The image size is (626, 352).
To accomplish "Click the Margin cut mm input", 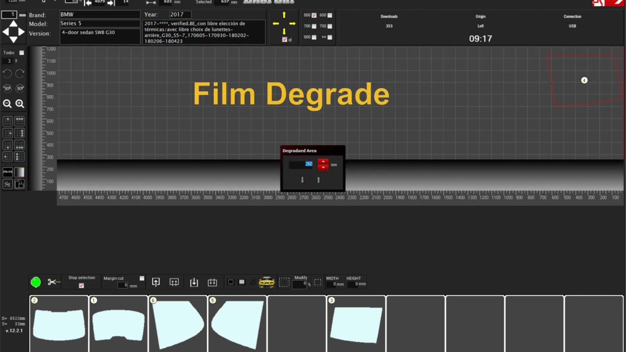I will coord(123,286).
